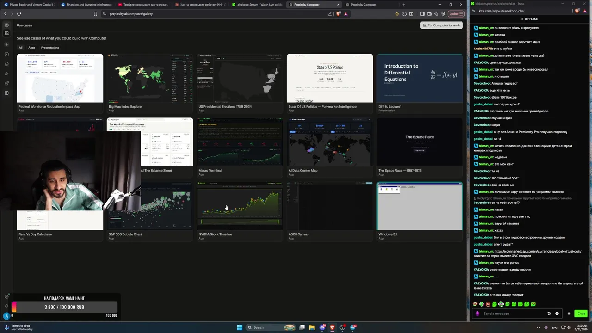This screenshot has width=592, height=333.
Task: Reload the Perplexity gallery page
Action: (x=19, y=14)
